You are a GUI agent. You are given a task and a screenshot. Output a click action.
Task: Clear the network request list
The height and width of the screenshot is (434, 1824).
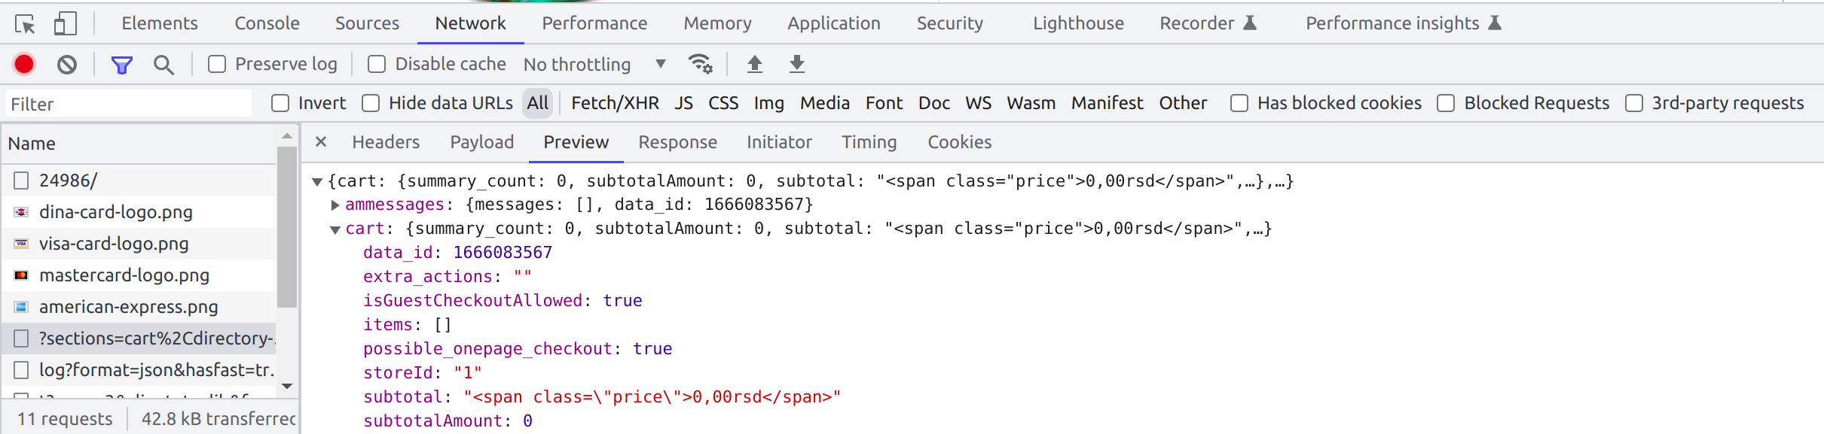[x=67, y=64]
